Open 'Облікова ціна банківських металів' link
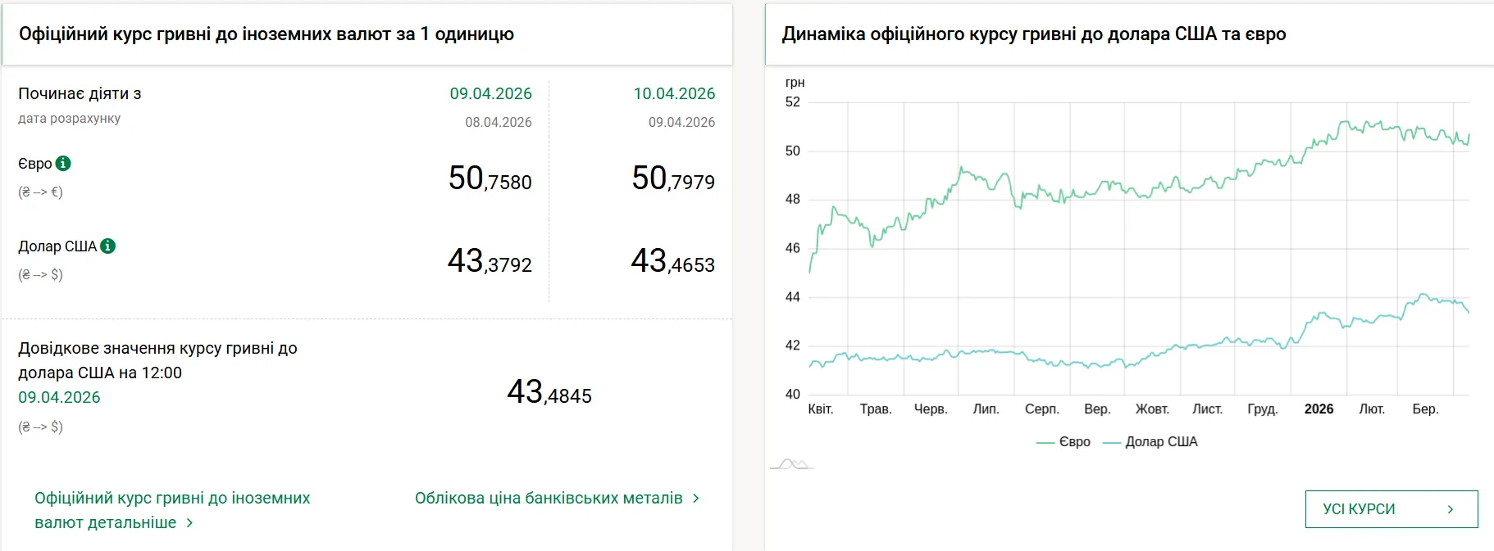1494x551 pixels. 548,498
